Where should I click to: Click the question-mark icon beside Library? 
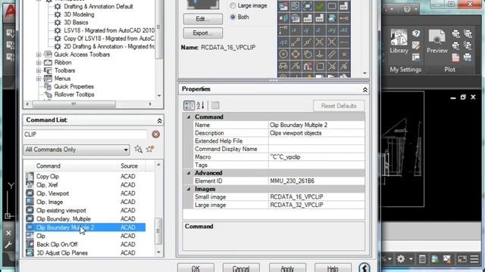(416, 33)
